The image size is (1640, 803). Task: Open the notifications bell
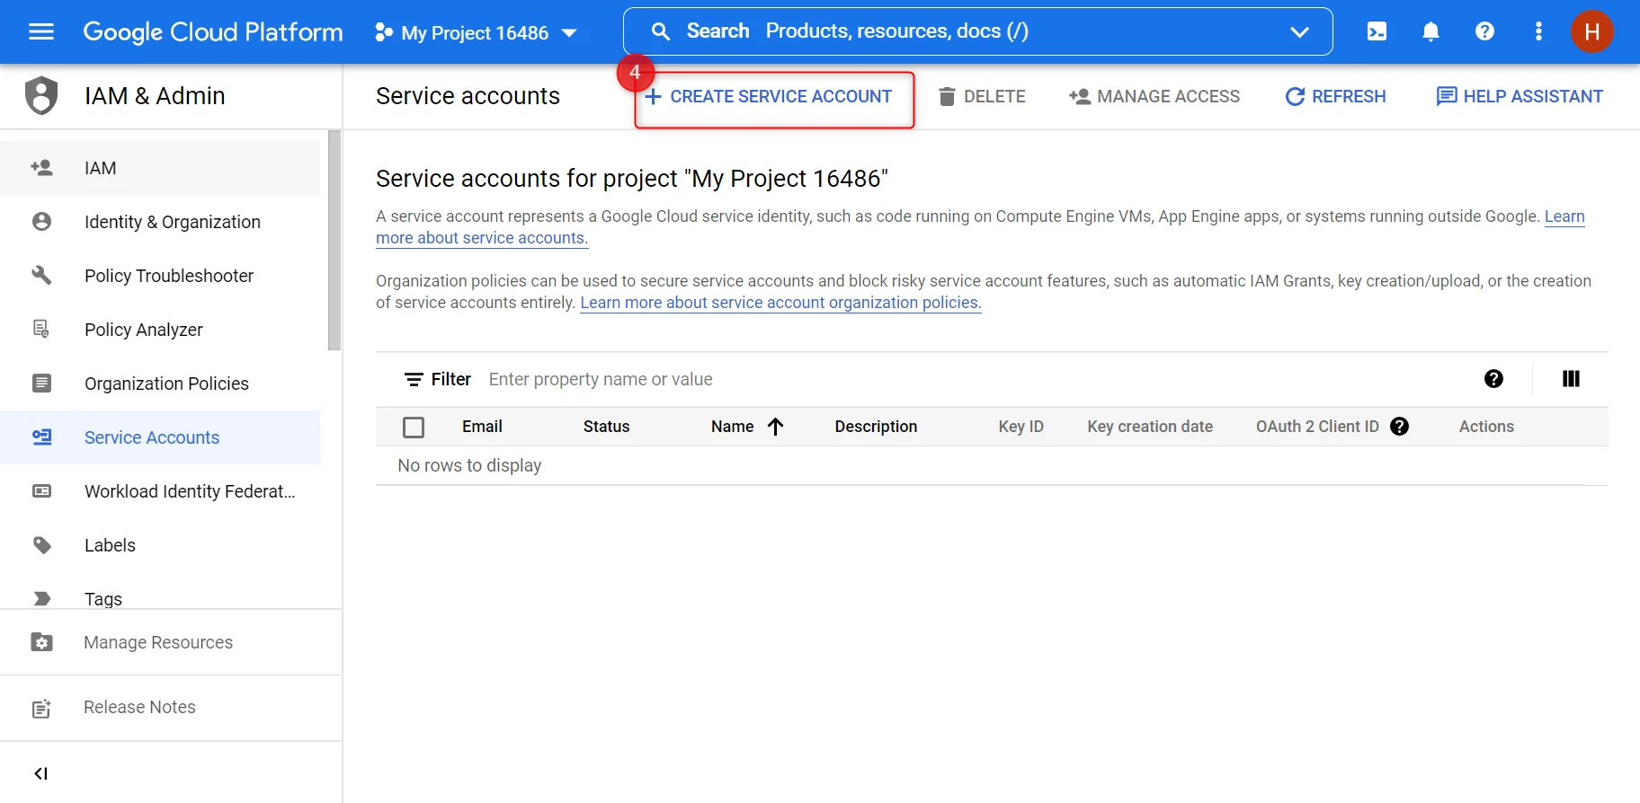(x=1431, y=31)
